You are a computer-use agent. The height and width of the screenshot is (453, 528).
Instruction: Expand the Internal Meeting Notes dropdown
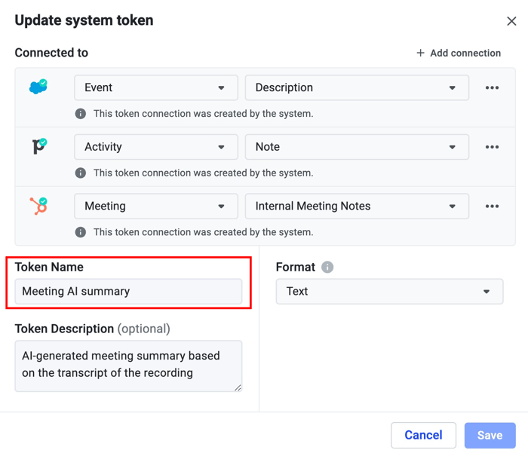pyautogui.click(x=356, y=207)
